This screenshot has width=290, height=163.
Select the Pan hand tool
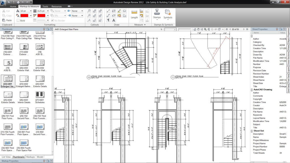point(198,29)
